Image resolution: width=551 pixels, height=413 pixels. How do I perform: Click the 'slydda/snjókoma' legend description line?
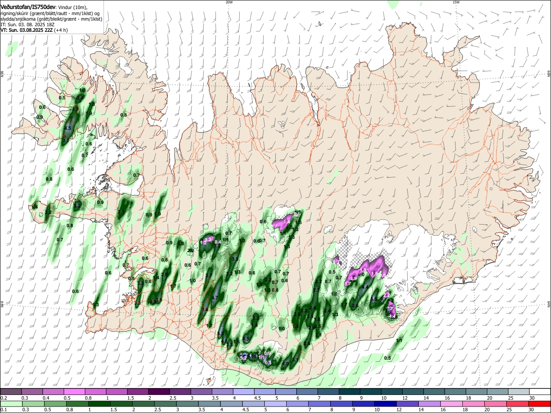(x=51, y=19)
